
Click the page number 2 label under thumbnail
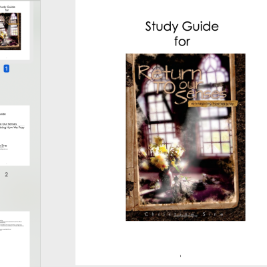click(x=7, y=174)
